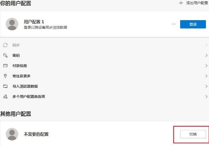Expand the 地址及更多 row chevron
The width and height of the screenshot is (209, 146).
point(206,76)
